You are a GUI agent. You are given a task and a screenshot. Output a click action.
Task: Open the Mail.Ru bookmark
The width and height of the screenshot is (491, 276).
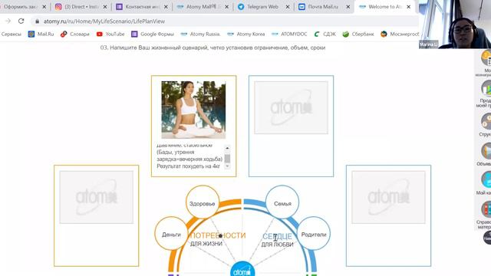pos(41,34)
